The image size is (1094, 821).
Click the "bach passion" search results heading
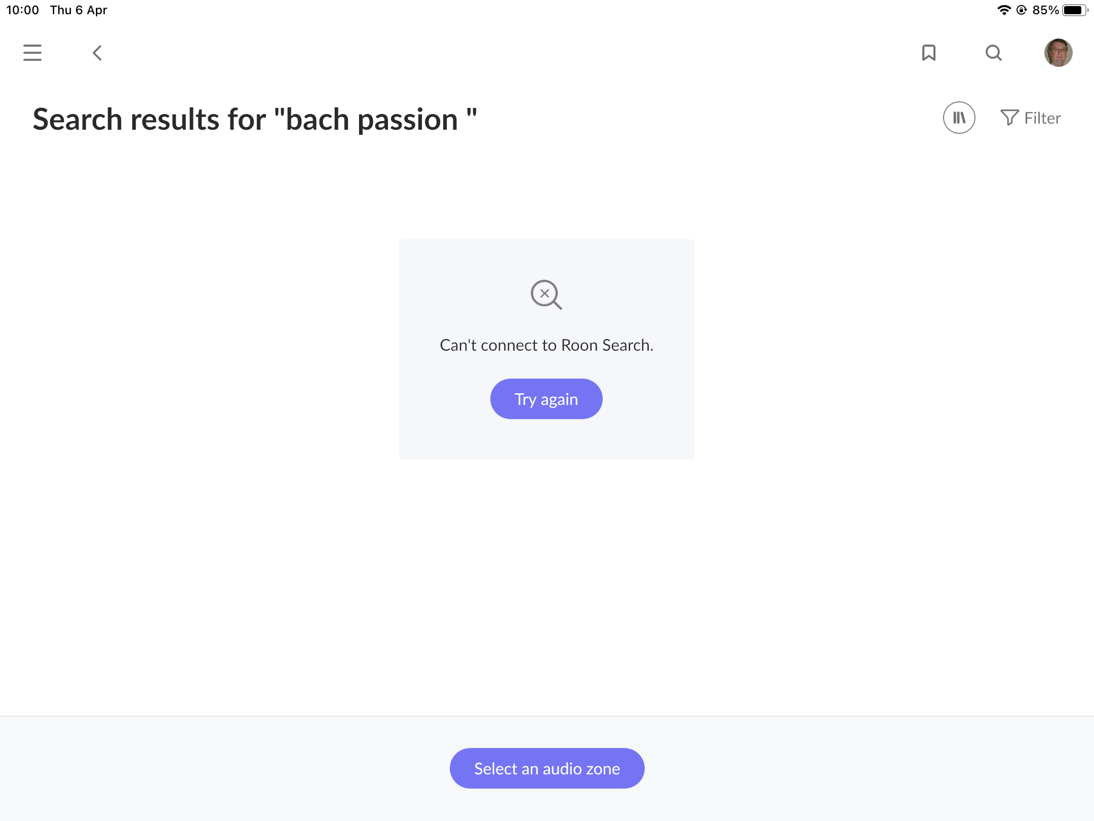[255, 120]
